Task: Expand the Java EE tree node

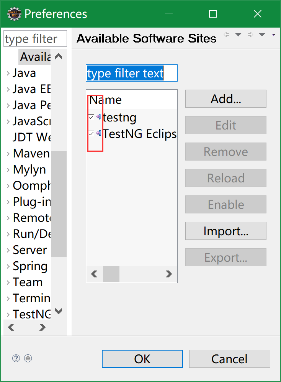Action: [8, 89]
